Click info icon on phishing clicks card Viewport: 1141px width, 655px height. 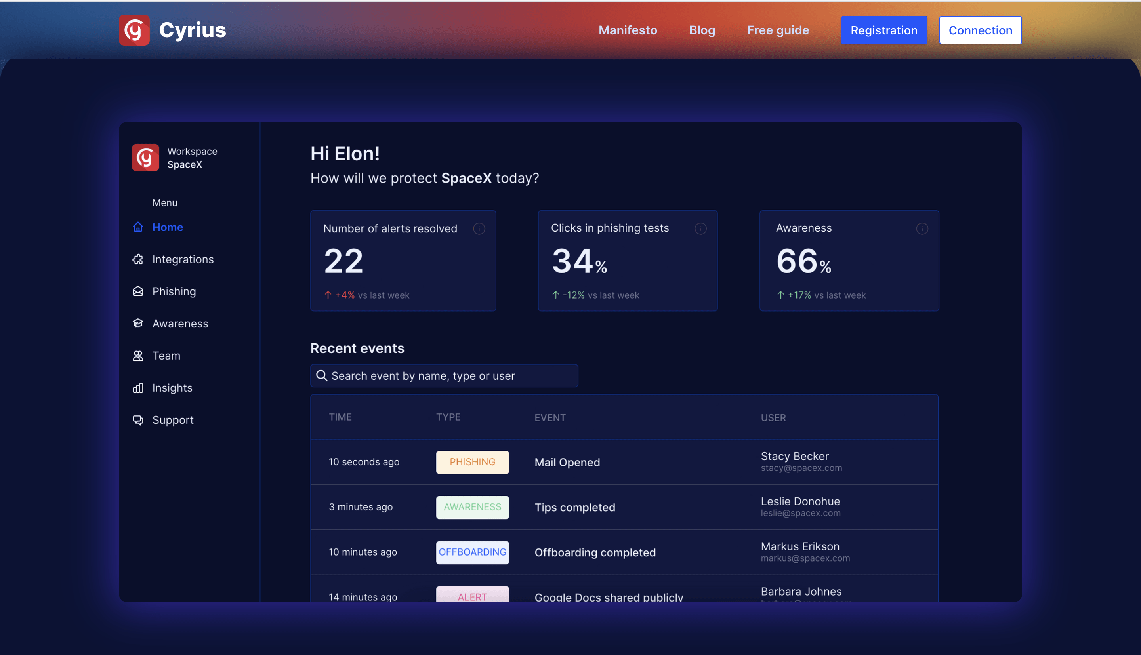coord(700,229)
